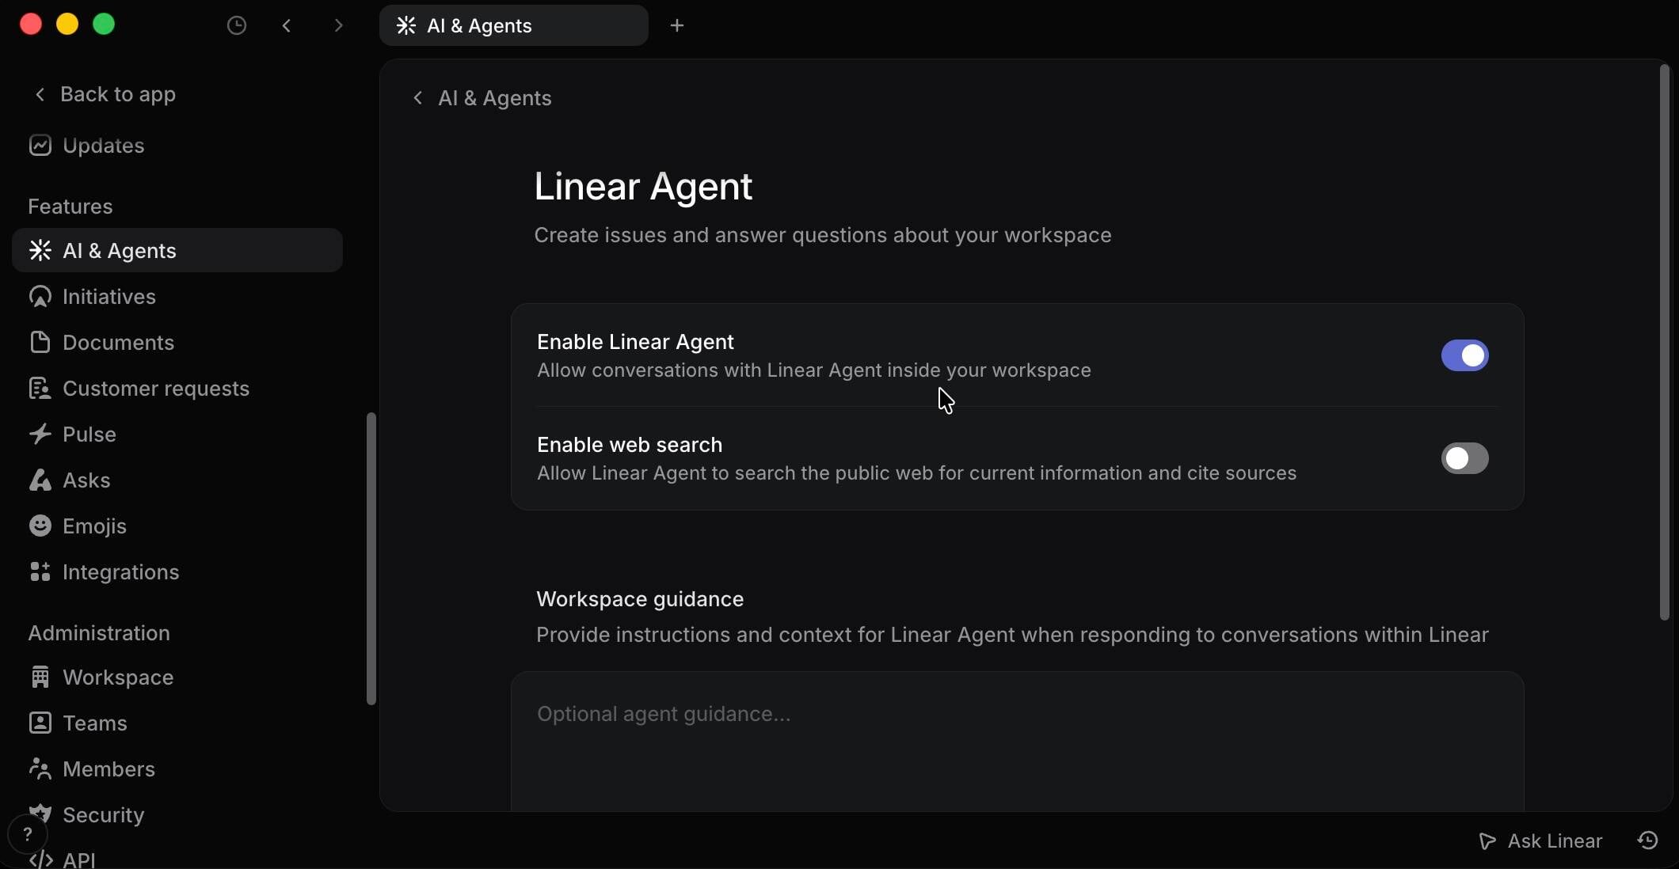Select the AI & Agents tab
The image size is (1679, 869).
(x=513, y=25)
